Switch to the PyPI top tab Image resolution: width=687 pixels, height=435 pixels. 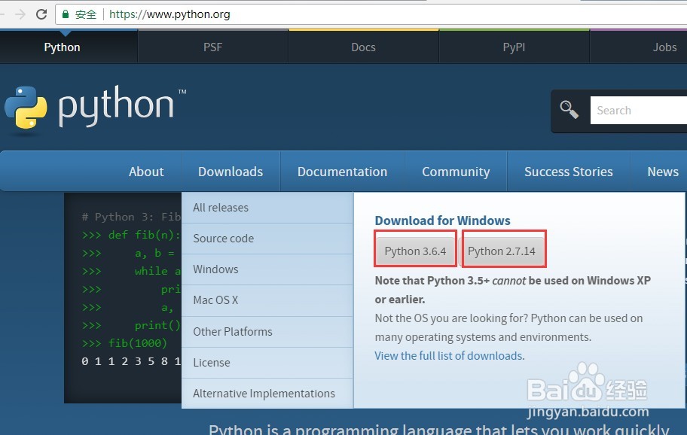pyautogui.click(x=514, y=47)
